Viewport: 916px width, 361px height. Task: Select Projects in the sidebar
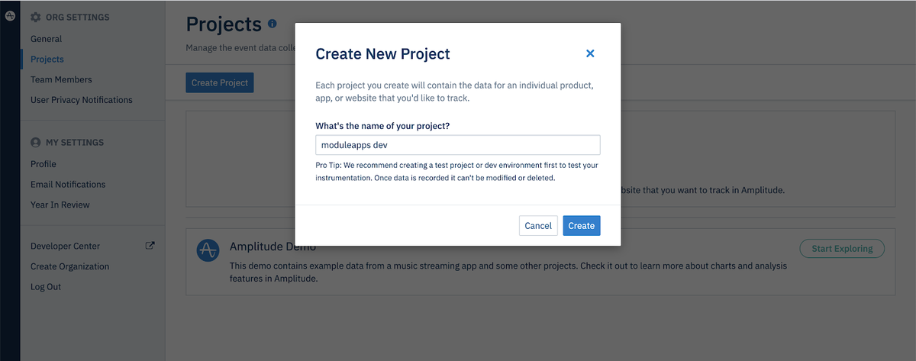click(47, 60)
